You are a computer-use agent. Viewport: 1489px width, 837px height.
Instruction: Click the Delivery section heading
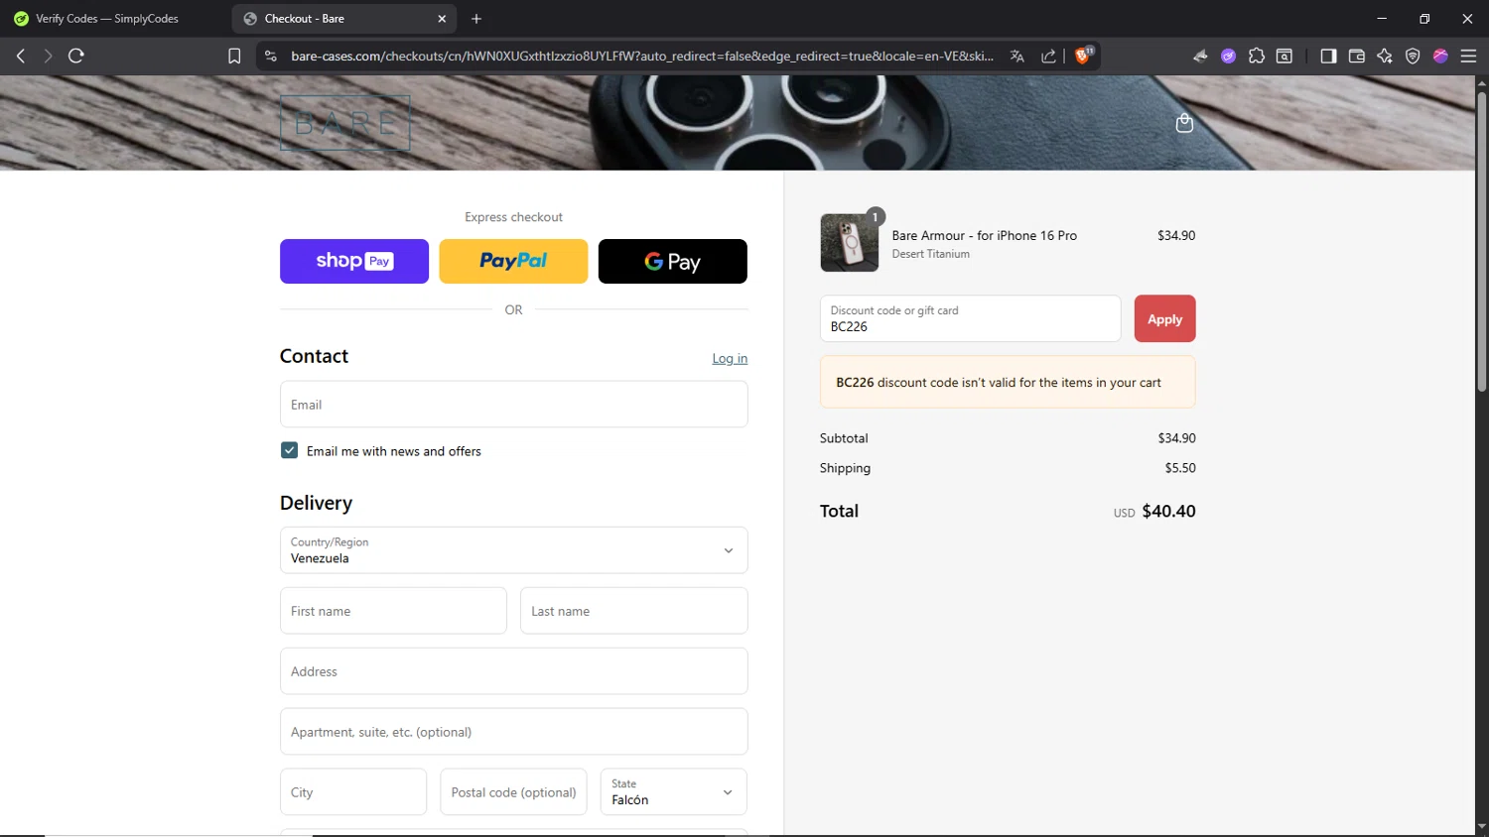(x=316, y=503)
